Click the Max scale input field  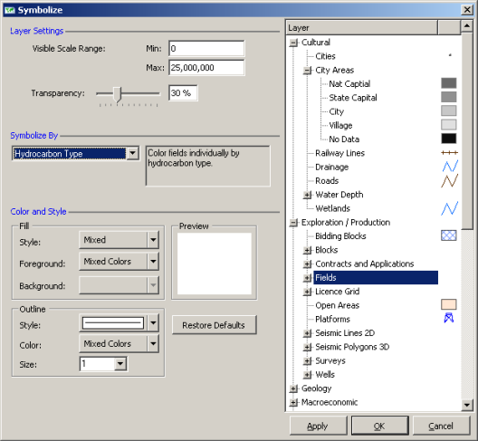[206, 67]
